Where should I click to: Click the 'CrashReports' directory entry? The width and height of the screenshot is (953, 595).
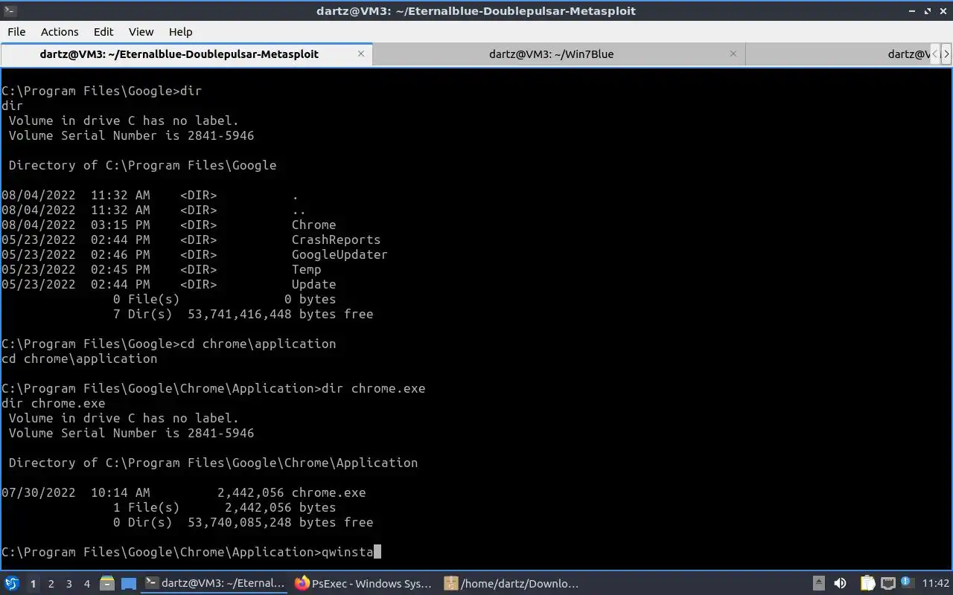(336, 239)
